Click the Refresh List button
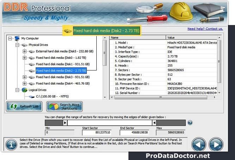Viewport: 235px width, 160px height. 24,106
